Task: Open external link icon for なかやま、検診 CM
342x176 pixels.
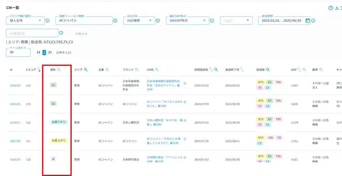Action: pos(185,120)
